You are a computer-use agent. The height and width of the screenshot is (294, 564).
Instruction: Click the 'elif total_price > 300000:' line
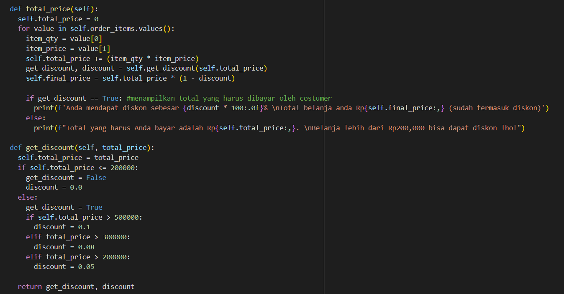coord(78,237)
